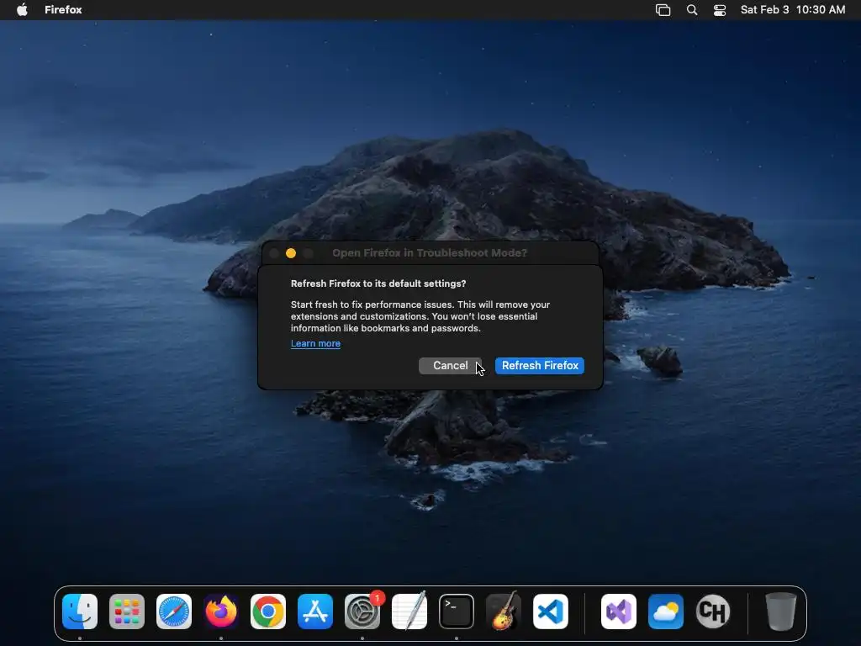
Task: Click the Troubleshoot Mode window title bar
Action: click(430, 253)
